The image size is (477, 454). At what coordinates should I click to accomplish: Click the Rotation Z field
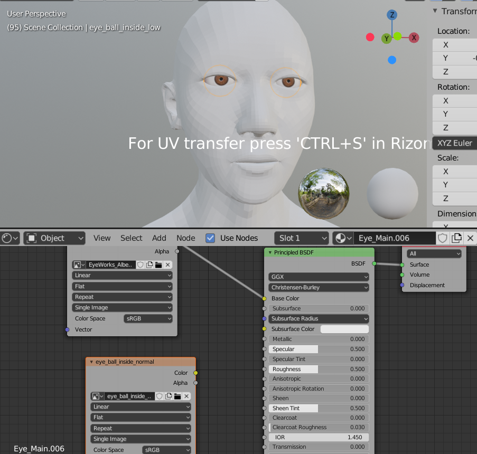455,128
